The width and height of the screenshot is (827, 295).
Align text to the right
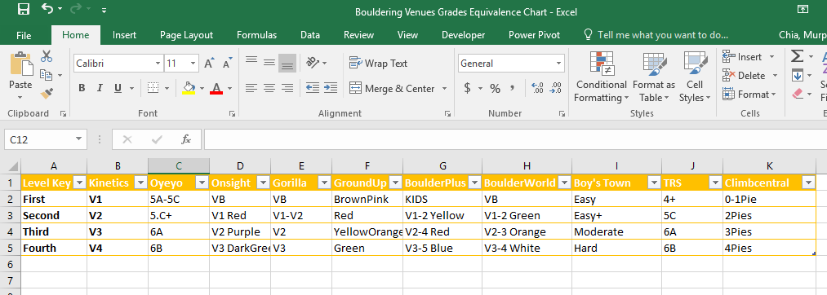tap(287, 88)
